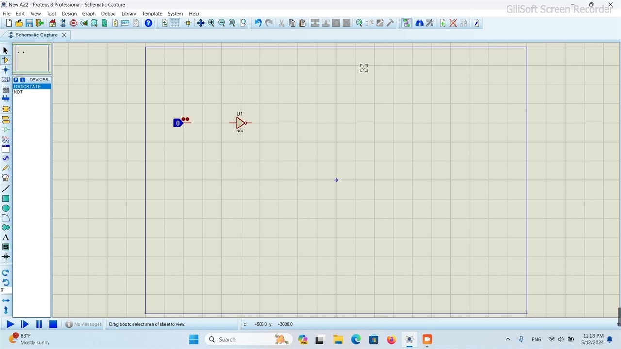Viewport: 621px width, 349px height.
Task: Open the Library menu
Action: point(129,14)
